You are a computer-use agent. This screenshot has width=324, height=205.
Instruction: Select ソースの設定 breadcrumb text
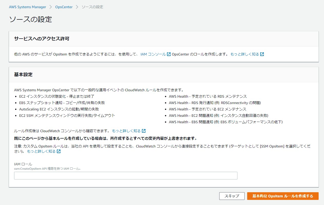(92, 7)
